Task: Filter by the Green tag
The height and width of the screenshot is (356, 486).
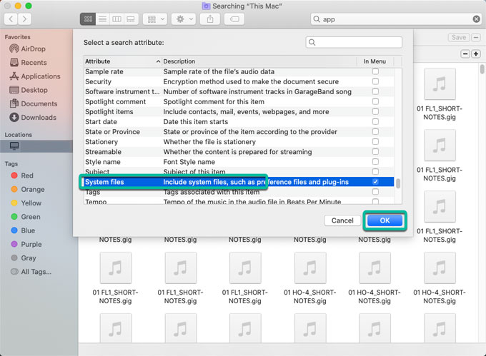Action: pos(30,217)
